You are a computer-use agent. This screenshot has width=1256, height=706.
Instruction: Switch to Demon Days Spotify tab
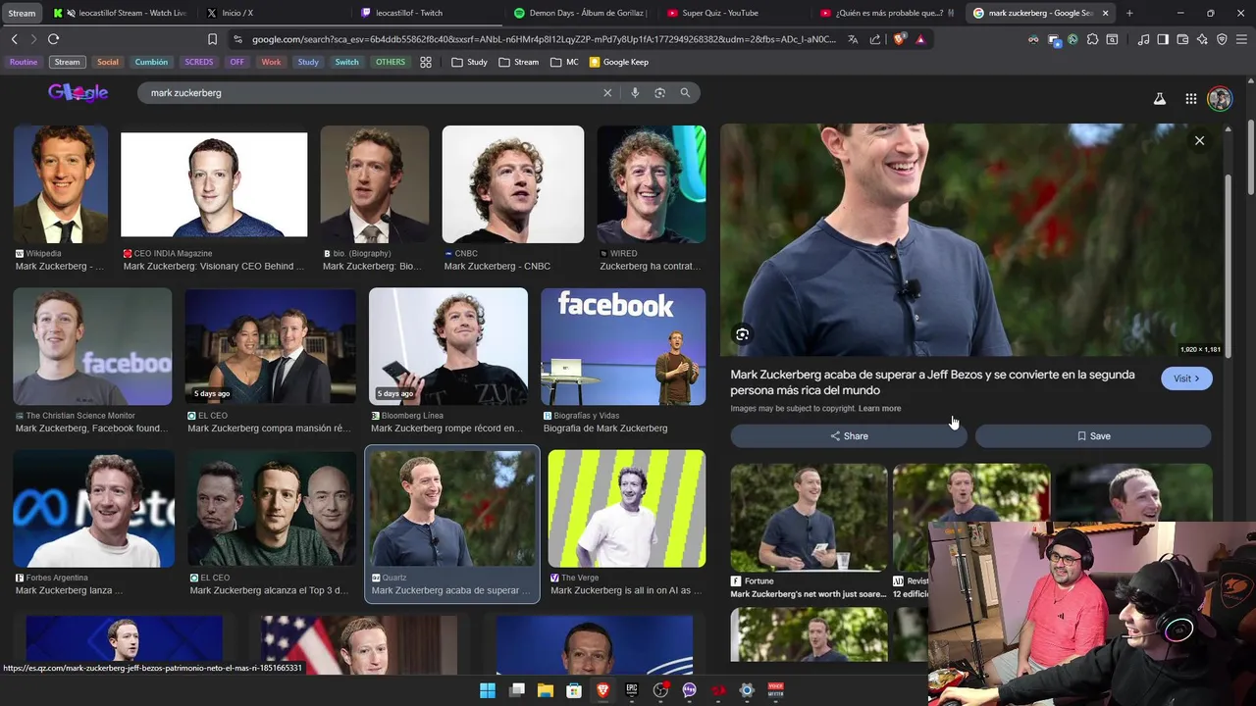582,13
